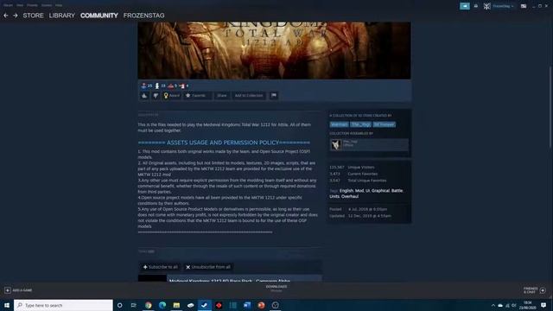Click the taskbar clock and date
The width and height of the screenshot is (553, 311).
click(x=528, y=305)
